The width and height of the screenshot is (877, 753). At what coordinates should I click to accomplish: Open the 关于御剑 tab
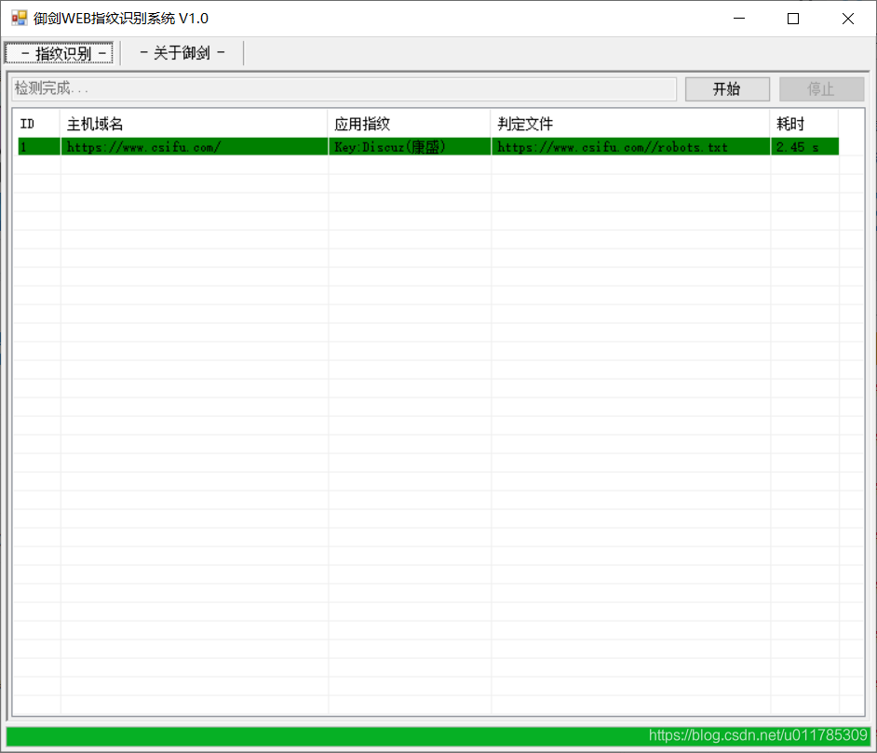tap(182, 53)
